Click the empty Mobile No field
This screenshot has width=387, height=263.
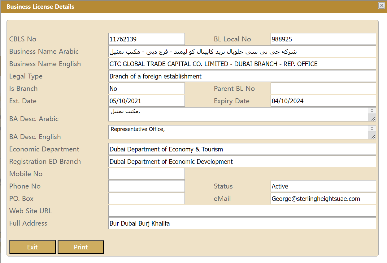point(146,174)
